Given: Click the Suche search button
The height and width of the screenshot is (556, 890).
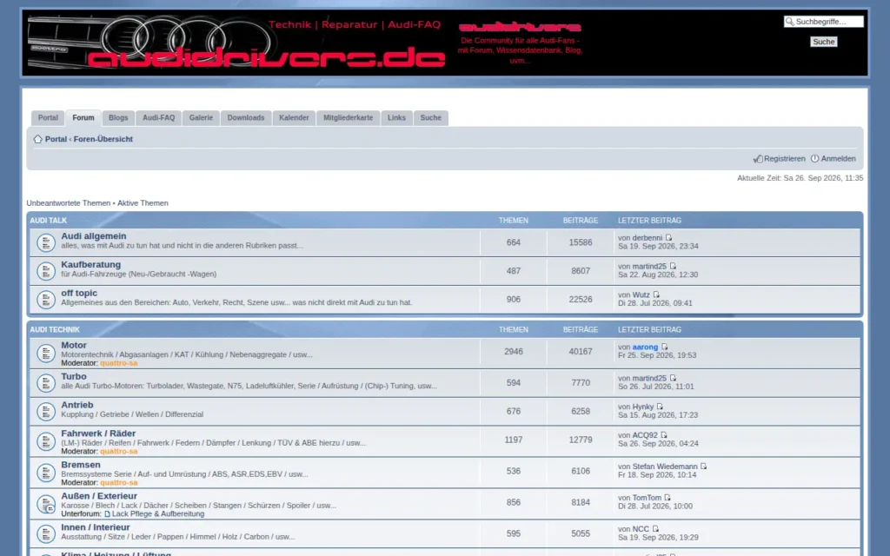Looking at the screenshot, I should click(x=824, y=42).
